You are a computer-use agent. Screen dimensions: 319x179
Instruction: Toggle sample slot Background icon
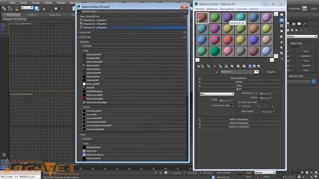pyautogui.click(x=282, y=25)
